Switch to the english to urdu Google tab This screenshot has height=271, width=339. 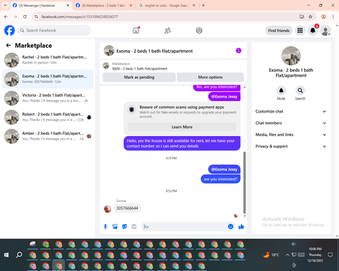click(167, 5)
